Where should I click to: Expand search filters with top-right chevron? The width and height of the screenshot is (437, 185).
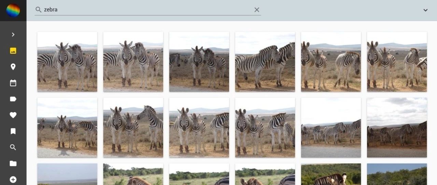pyautogui.click(x=425, y=10)
